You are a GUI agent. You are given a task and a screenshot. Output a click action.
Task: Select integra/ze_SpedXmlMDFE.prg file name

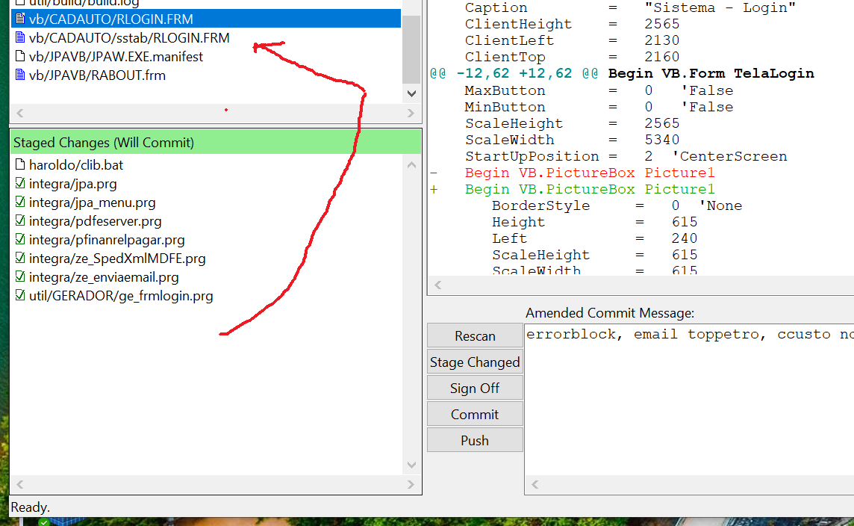(117, 259)
